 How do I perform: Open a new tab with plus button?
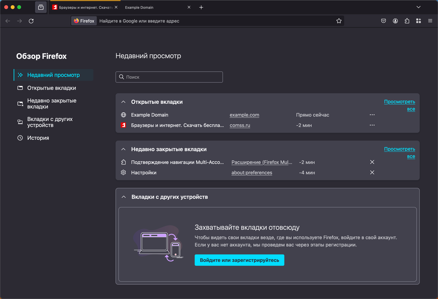point(201,7)
